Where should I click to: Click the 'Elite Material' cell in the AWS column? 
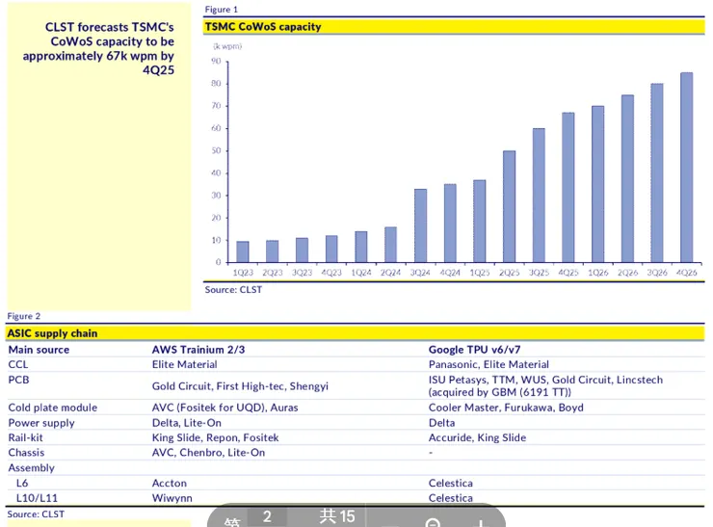185,365
